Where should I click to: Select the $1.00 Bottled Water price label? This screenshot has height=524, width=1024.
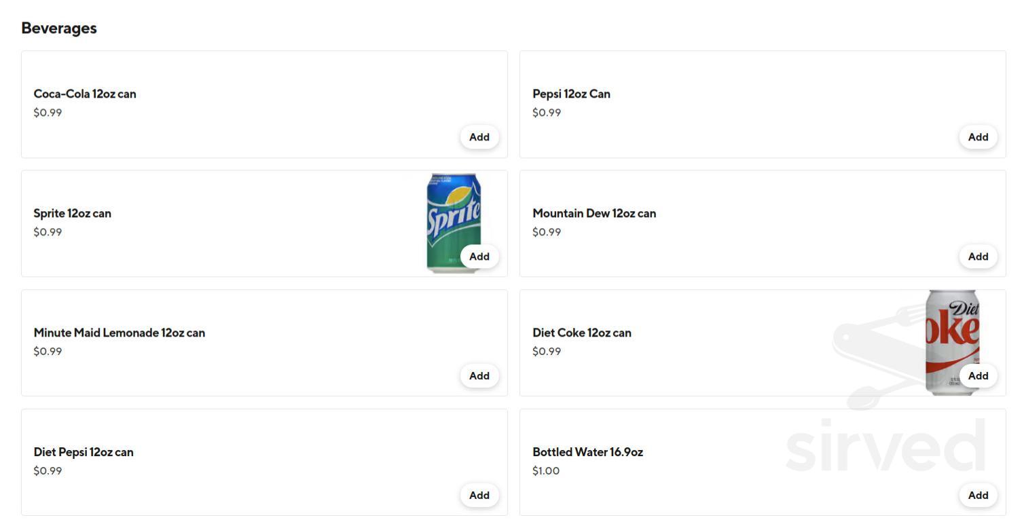pyautogui.click(x=545, y=470)
